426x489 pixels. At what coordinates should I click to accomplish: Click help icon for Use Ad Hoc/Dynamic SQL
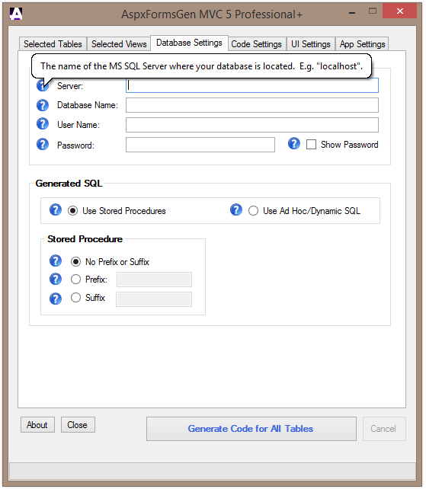coord(236,209)
